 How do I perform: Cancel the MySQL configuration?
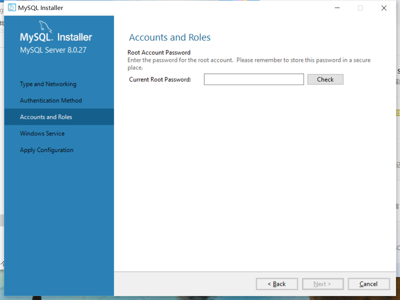(369, 284)
